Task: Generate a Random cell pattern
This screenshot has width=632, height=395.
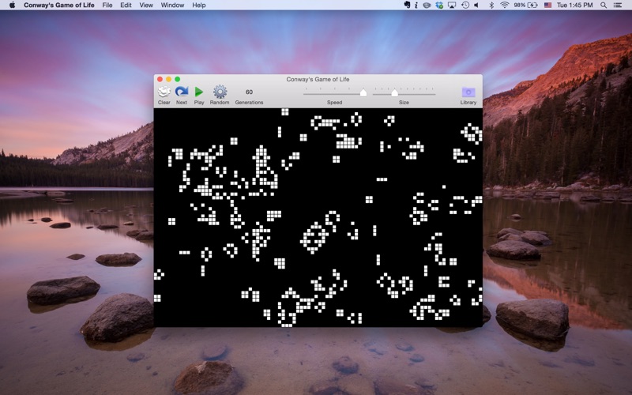Action: pyautogui.click(x=220, y=95)
